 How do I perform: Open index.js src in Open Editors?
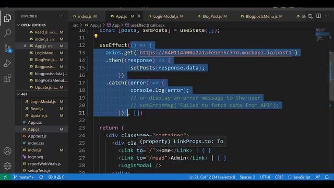pyautogui.click(x=42, y=39)
